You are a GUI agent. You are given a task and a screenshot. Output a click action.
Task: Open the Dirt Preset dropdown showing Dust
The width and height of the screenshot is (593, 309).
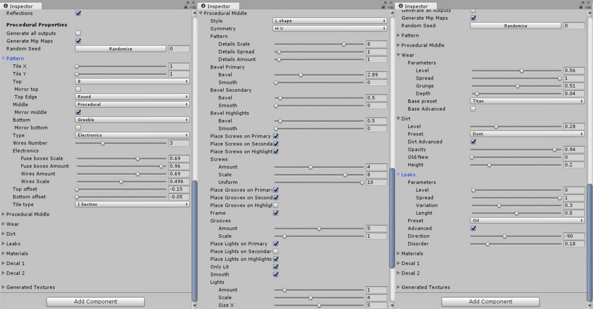(x=527, y=134)
